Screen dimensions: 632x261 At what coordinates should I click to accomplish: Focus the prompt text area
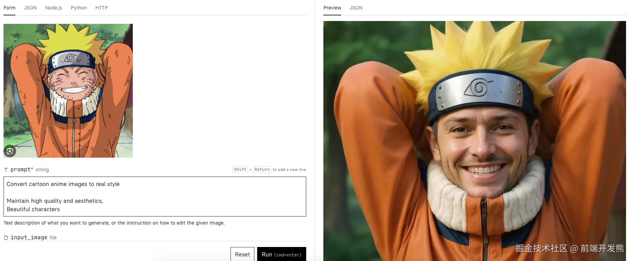tap(155, 197)
